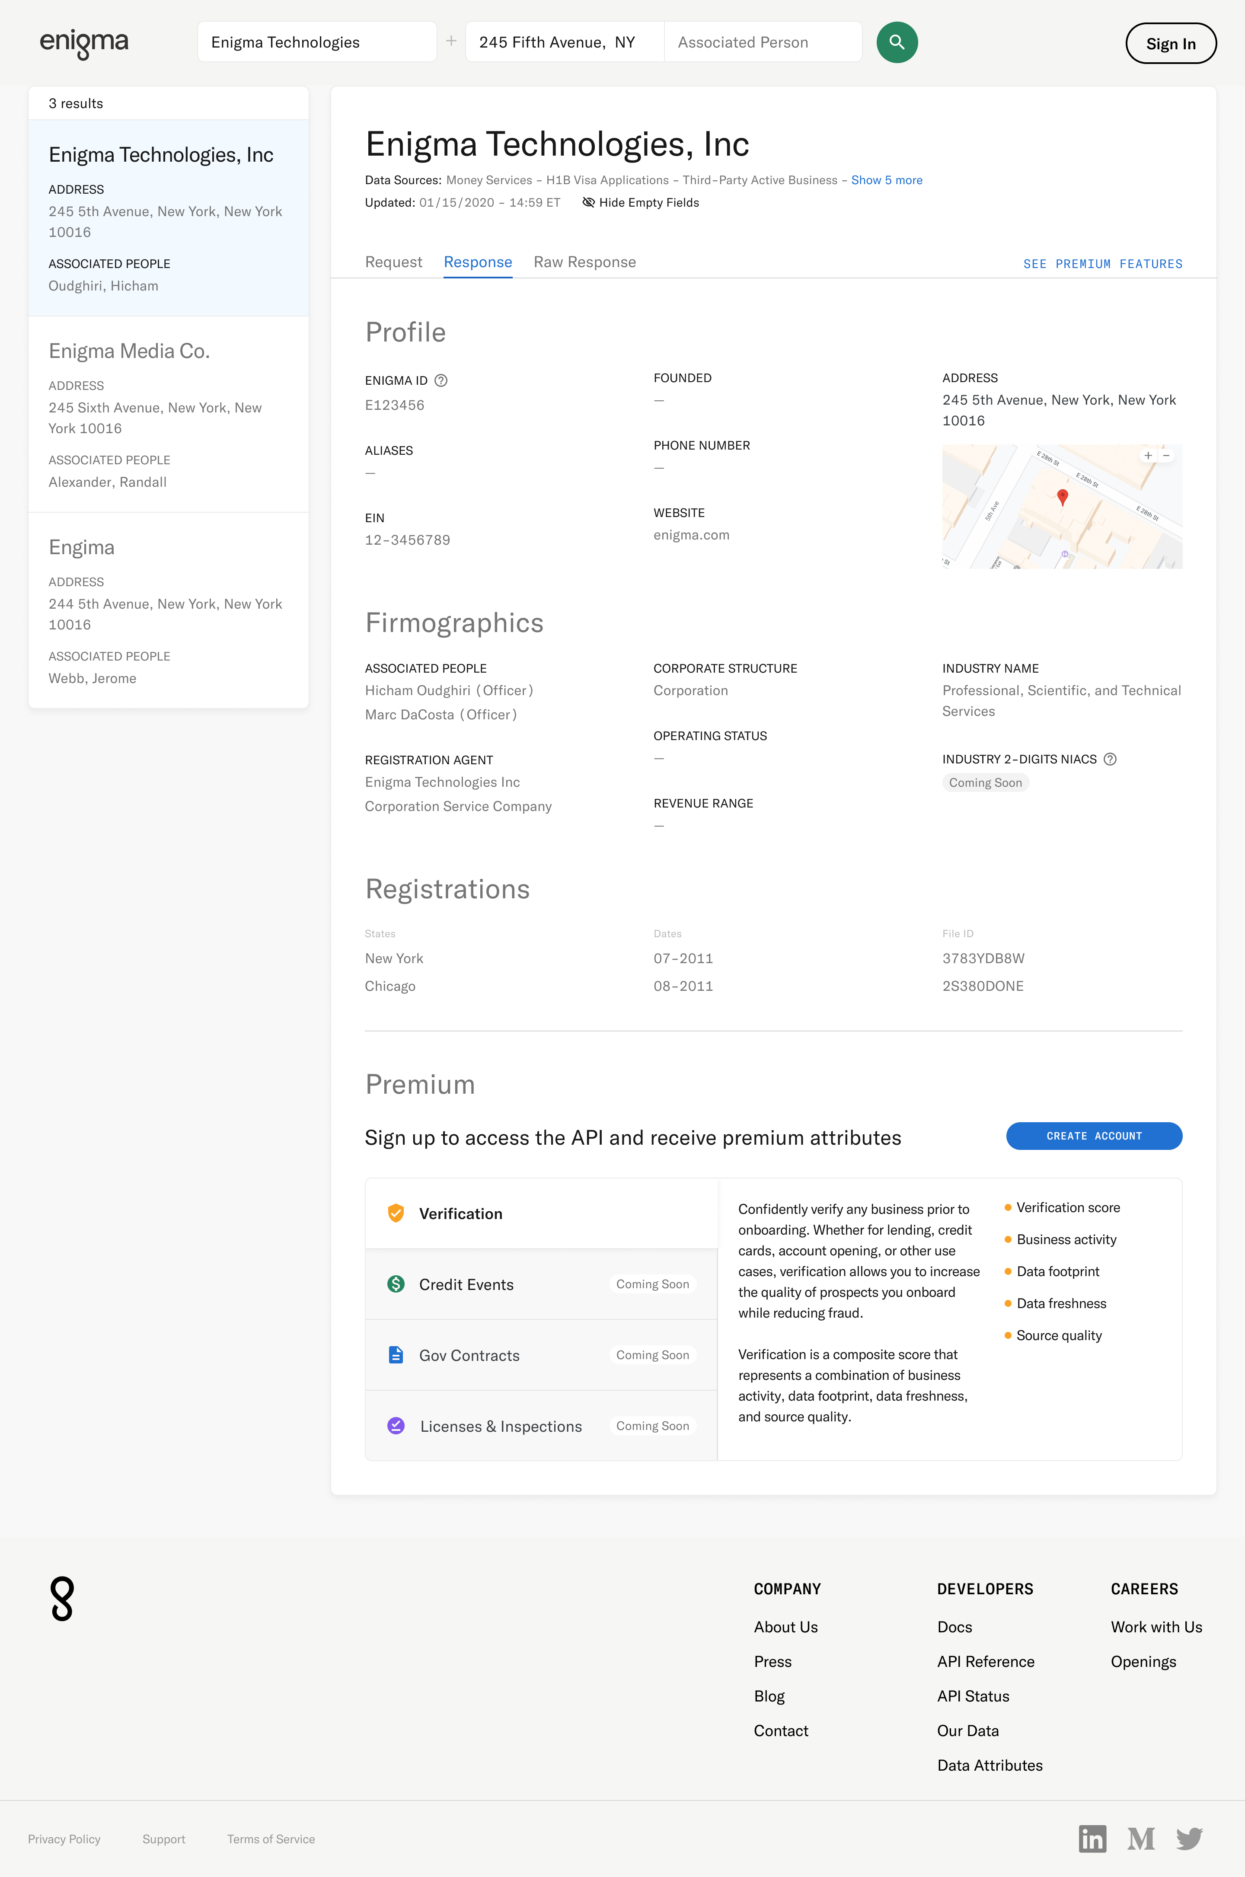
Task: Click the Marc DaCosta (Officer) entry
Action: pyautogui.click(x=441, y=715)
